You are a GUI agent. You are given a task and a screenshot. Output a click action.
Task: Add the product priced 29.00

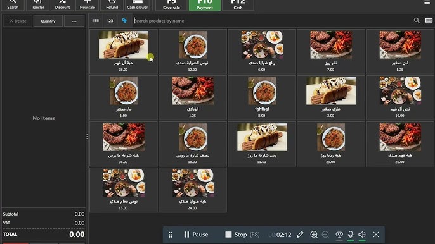331,144
